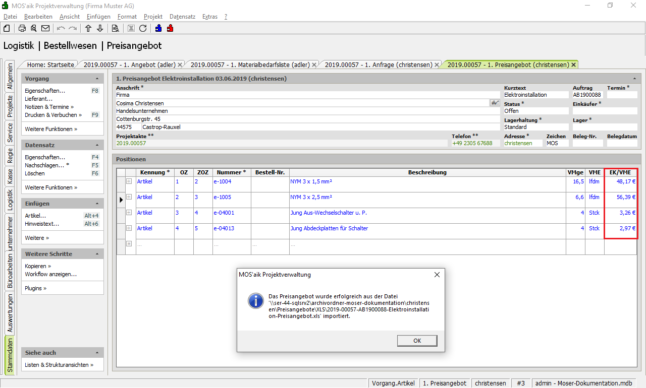Confirm the import dialog with OK

click(x=417, y=341)
